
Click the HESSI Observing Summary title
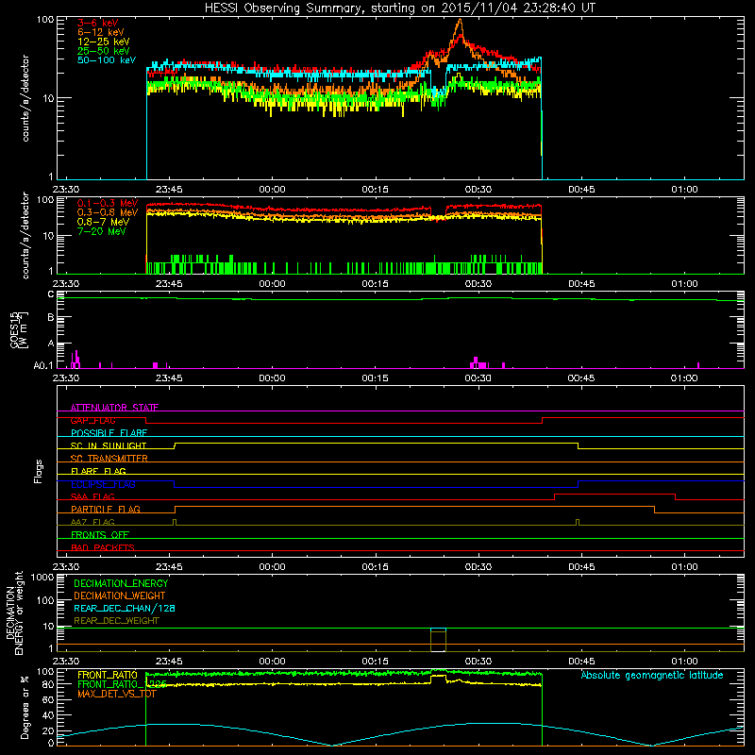point(399,8)
